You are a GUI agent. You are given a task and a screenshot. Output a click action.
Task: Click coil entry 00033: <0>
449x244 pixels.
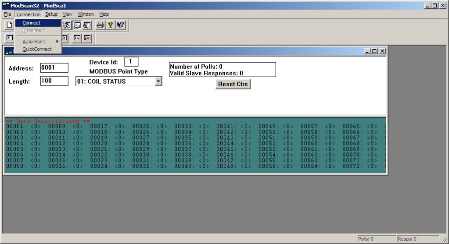[x=191, y=126]
